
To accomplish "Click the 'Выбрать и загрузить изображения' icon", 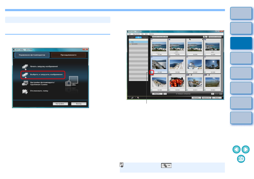I will [25, 75].
